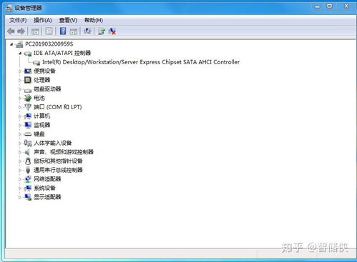This screenshot has width=357, height=262.
Task: Click the Forward arrow toolbar icon
Action: [21, 31]
